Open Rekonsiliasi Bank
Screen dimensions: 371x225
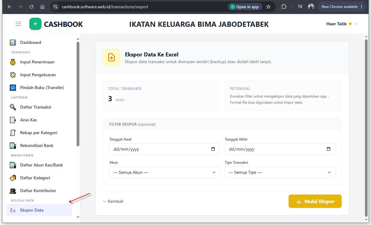pos(39,145)
